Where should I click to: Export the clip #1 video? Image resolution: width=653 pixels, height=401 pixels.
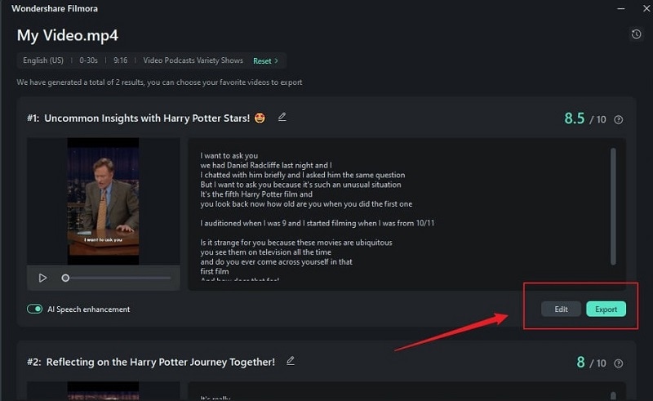point(606,309)
